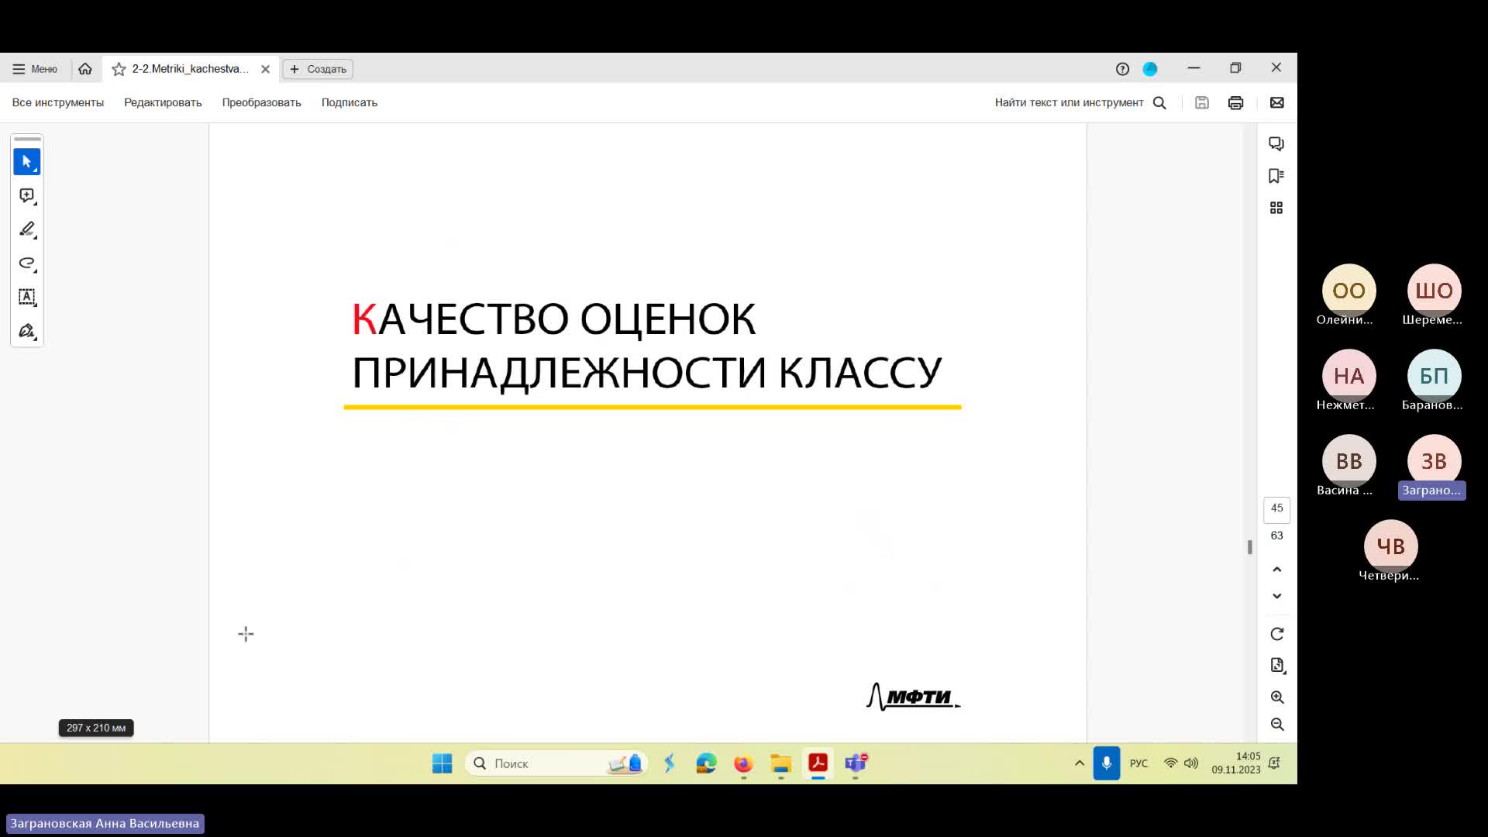Image resolution: width=1488 pixels, height=837 pixels.
Task: Open the Подписать menu
Action: [350, 102]
